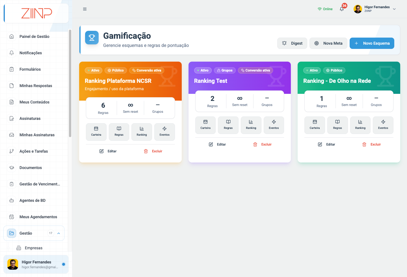This screenshot has height=277, width=407.
Task: Click the Agentes de BD robot icon
Action: tap(12, 200)
